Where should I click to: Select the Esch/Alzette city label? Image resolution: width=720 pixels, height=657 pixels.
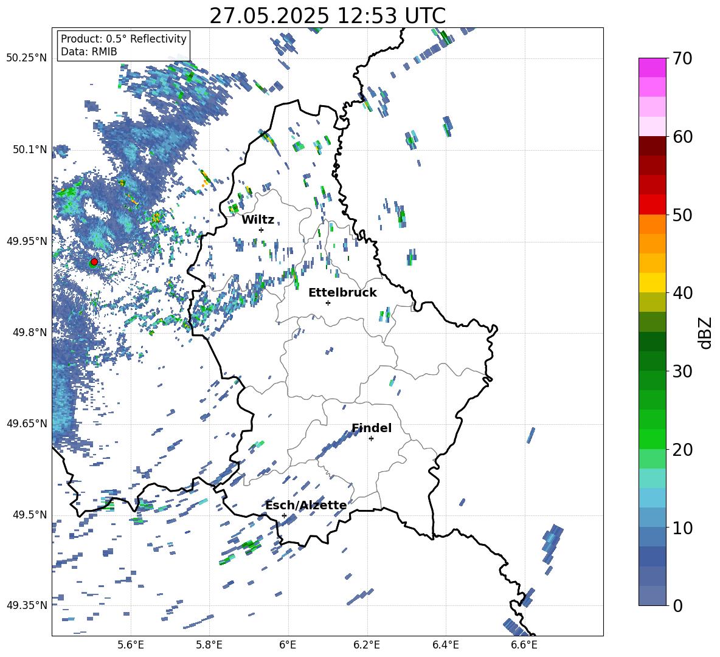[x=306, y=506]
